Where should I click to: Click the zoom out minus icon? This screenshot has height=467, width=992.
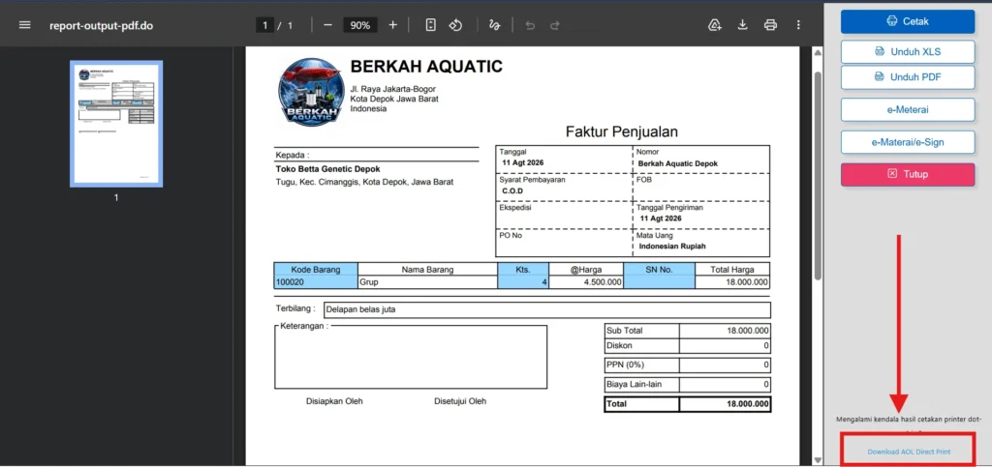coord(327,25)
